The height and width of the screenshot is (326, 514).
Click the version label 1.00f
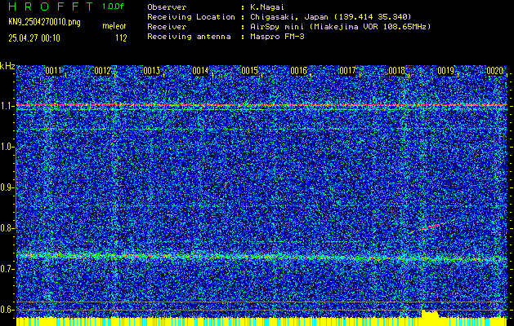click(x=113, y=7)
